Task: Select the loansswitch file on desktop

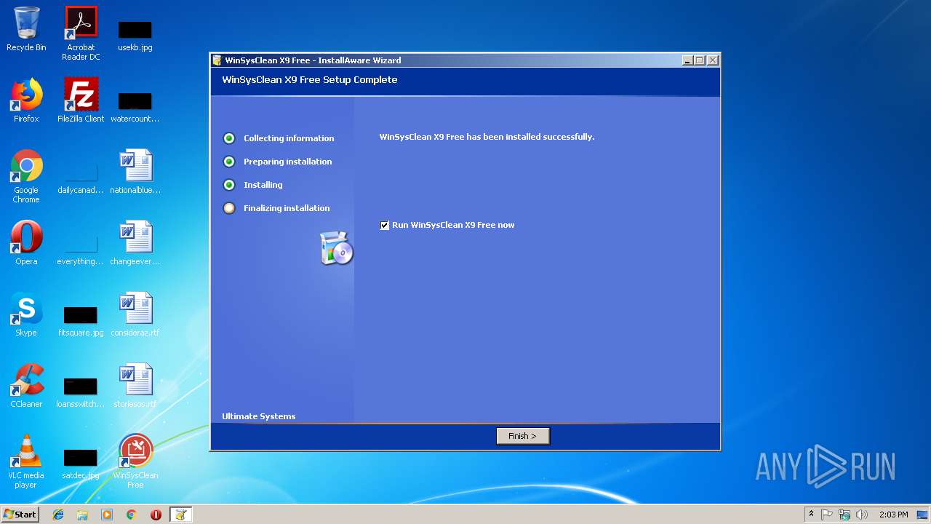Action: coord(81,392)
